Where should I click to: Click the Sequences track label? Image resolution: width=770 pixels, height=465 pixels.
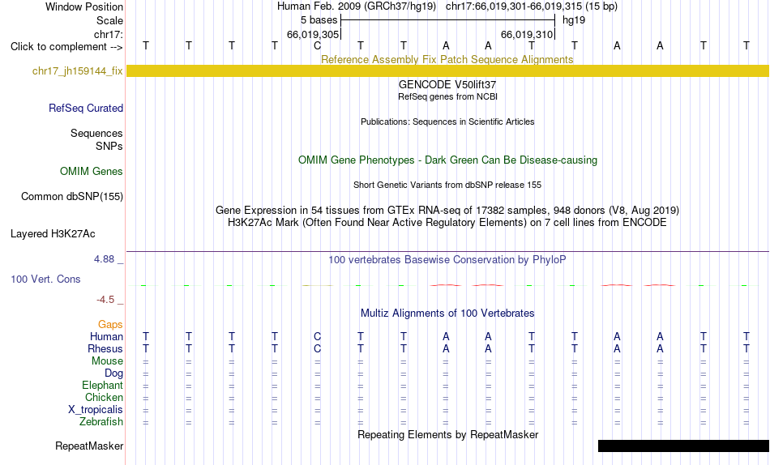[x=96, y=134]
